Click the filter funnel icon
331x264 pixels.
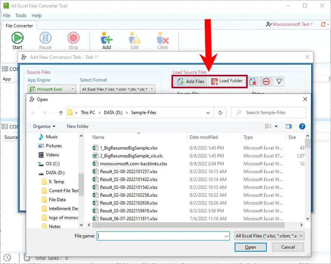[279, 82]
